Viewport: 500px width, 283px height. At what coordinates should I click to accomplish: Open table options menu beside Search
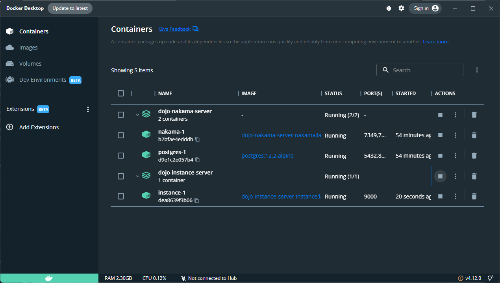tap(477, 70)
